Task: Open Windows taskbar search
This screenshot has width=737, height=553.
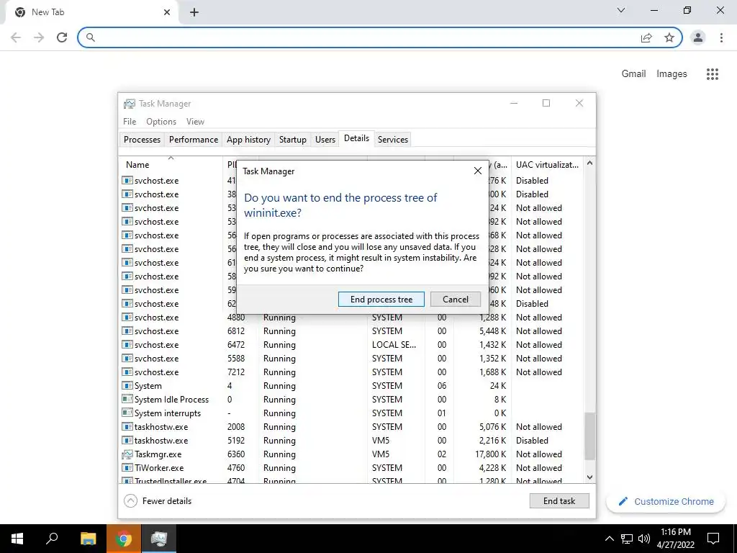Action: (x=52, y=539)
